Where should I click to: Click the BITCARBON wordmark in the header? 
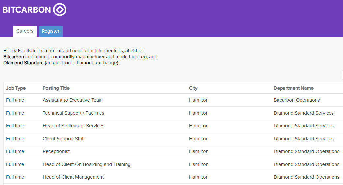pyautogui.click(x=27, y=10)
